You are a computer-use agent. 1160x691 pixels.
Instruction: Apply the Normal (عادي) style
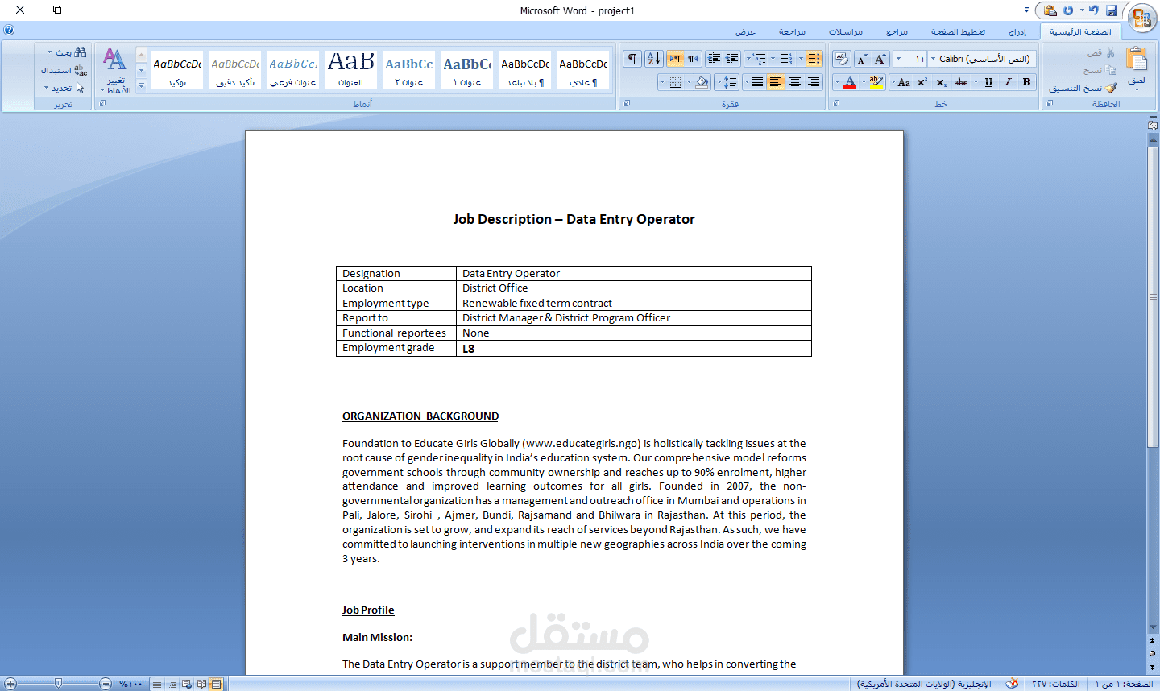[x=583, y=70]
